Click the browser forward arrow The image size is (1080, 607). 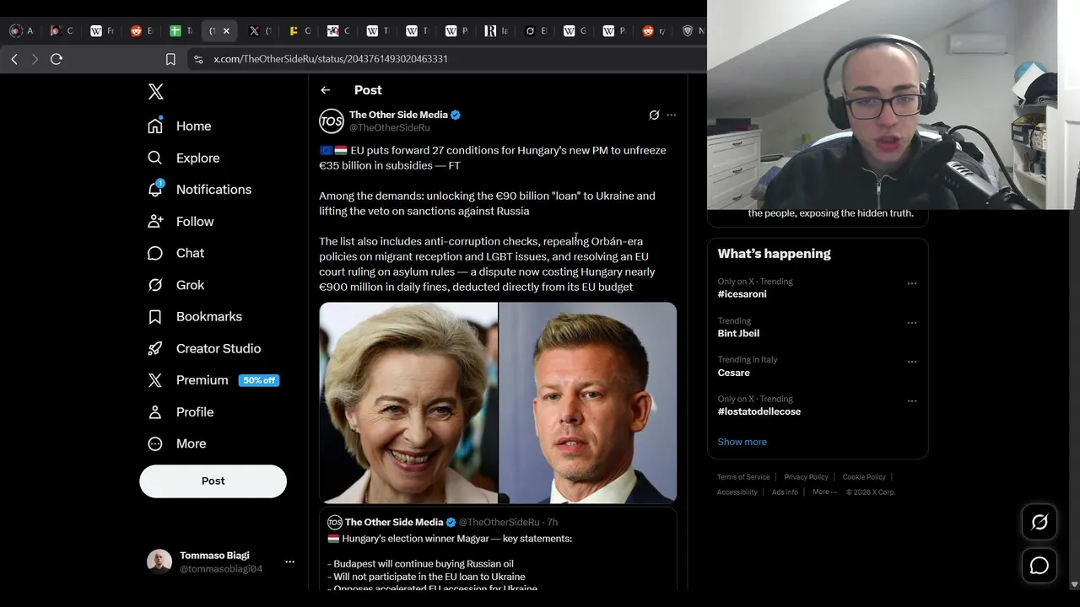point(35,59)
